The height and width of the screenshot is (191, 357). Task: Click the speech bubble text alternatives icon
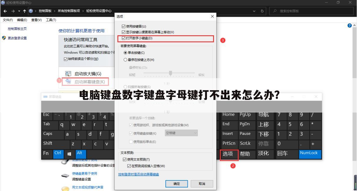pyautogui.click(x=65, y=188)
